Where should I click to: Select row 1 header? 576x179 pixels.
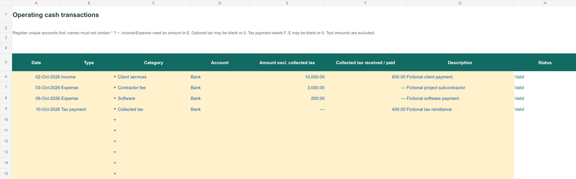pyautogui.click(x=6, y=15)
